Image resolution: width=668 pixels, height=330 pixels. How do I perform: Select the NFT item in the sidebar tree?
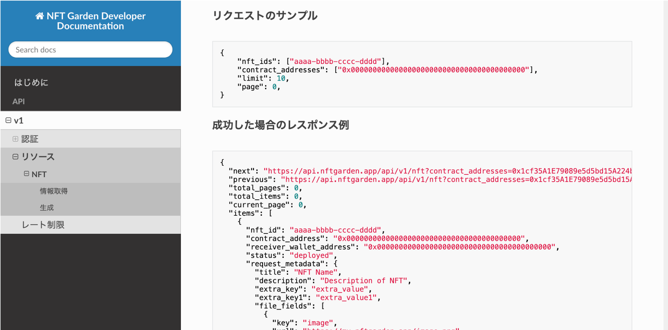(39, 174)
